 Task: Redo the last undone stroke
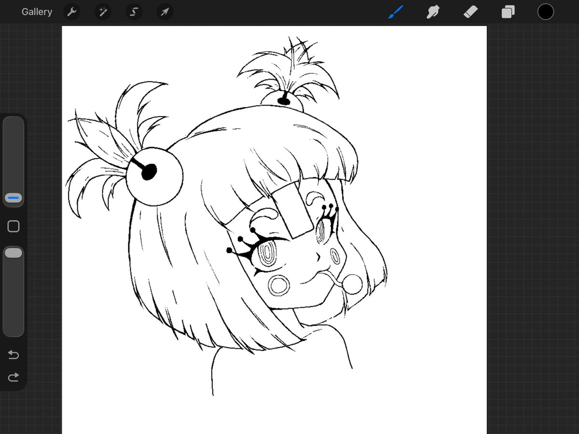point(14,377)
